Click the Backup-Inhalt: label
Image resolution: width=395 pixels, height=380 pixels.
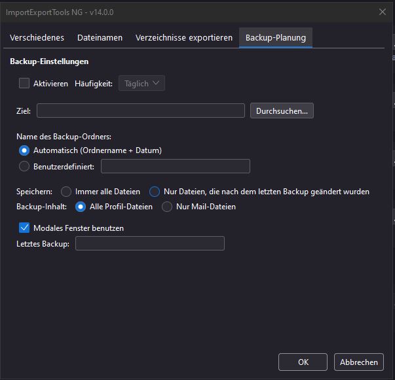tap(41, 207)
